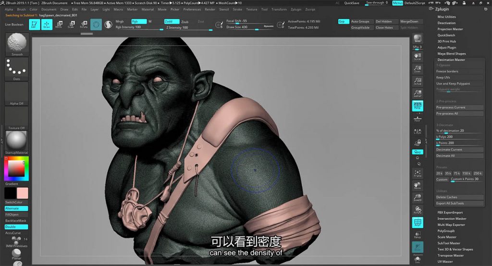The image size is (492, 266).
Task: Open the Brush menu
Action: [21, 10]
